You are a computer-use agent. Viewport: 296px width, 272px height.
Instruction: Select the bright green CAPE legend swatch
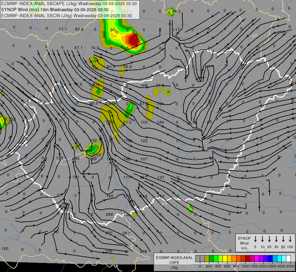coord(216,258)
